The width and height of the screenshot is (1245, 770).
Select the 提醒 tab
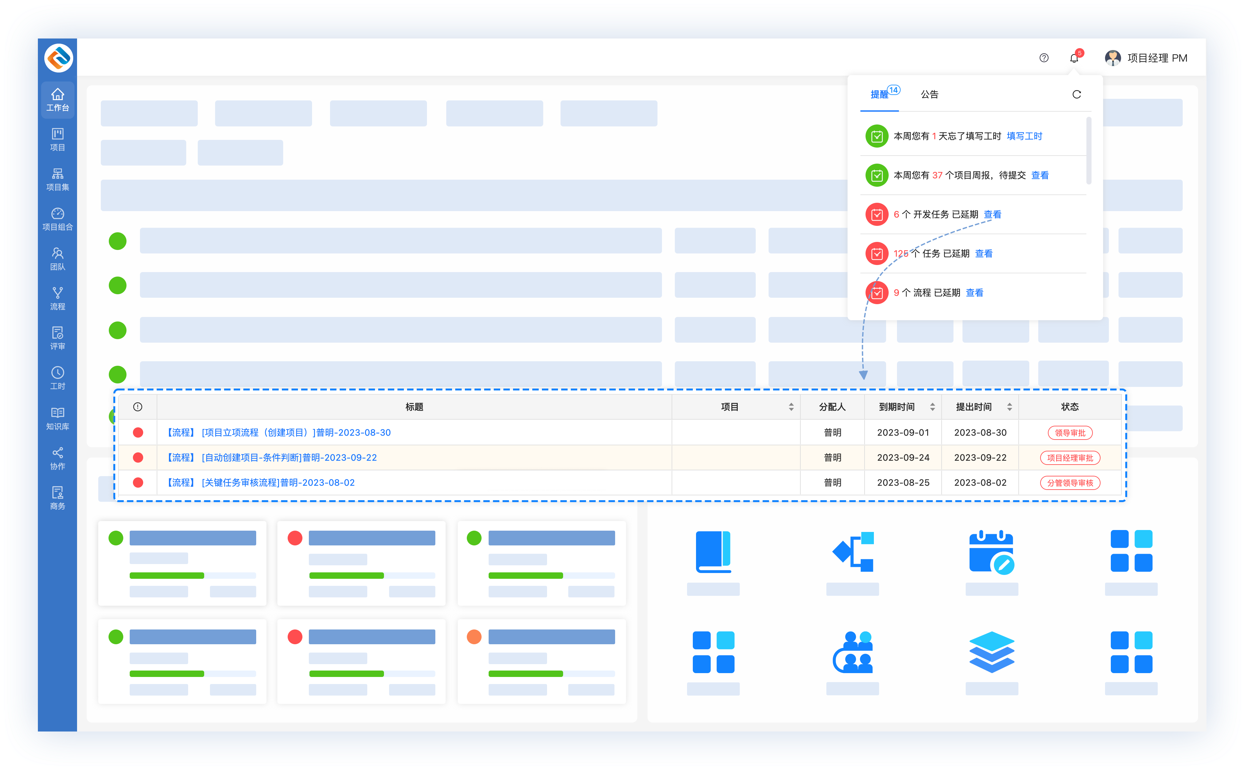879,94
